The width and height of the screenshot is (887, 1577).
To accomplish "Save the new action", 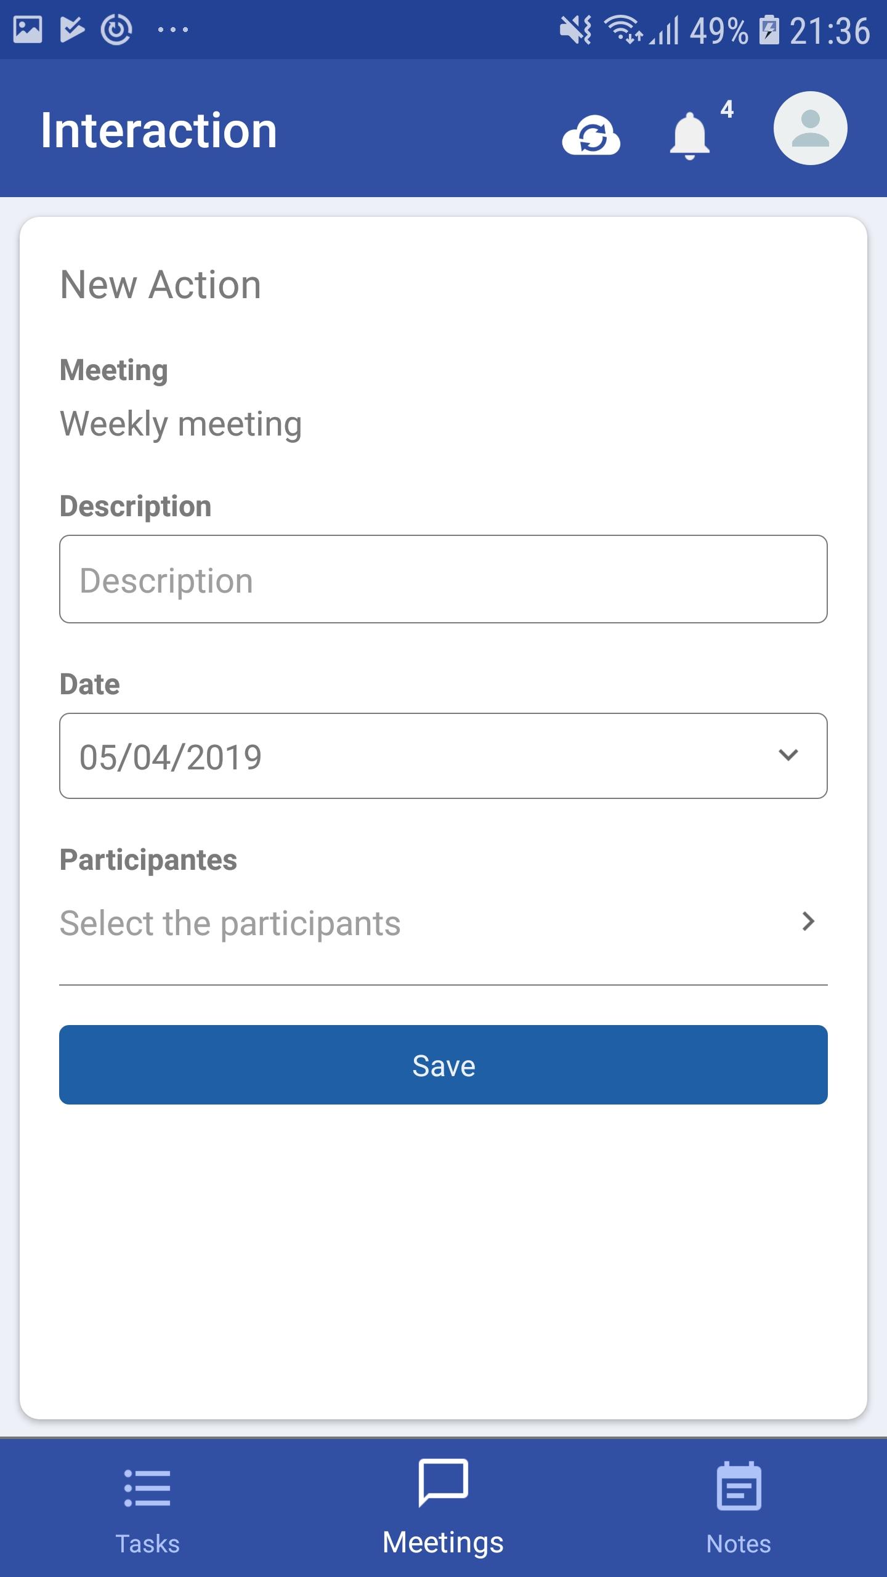I will [443, 1065].
